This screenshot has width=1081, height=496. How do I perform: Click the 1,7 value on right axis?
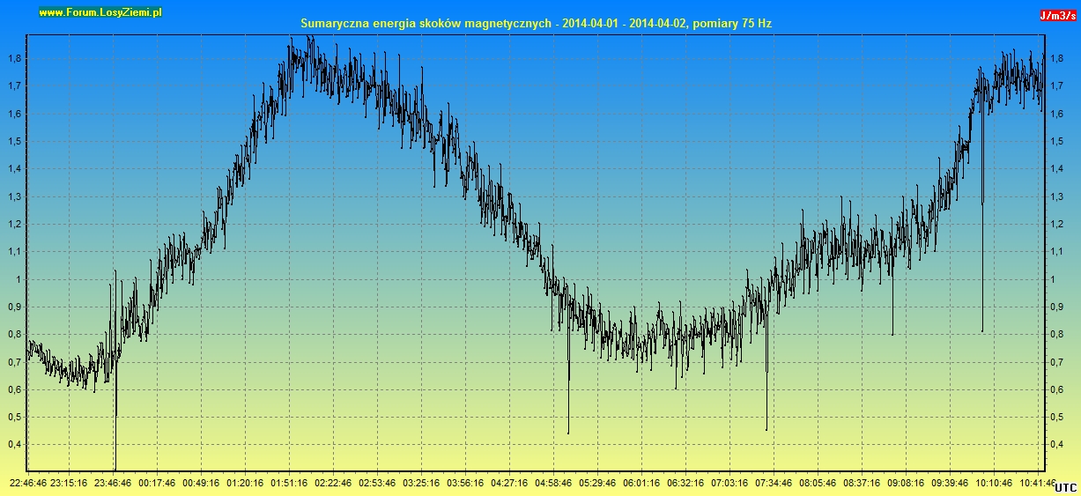point(1056,85)
